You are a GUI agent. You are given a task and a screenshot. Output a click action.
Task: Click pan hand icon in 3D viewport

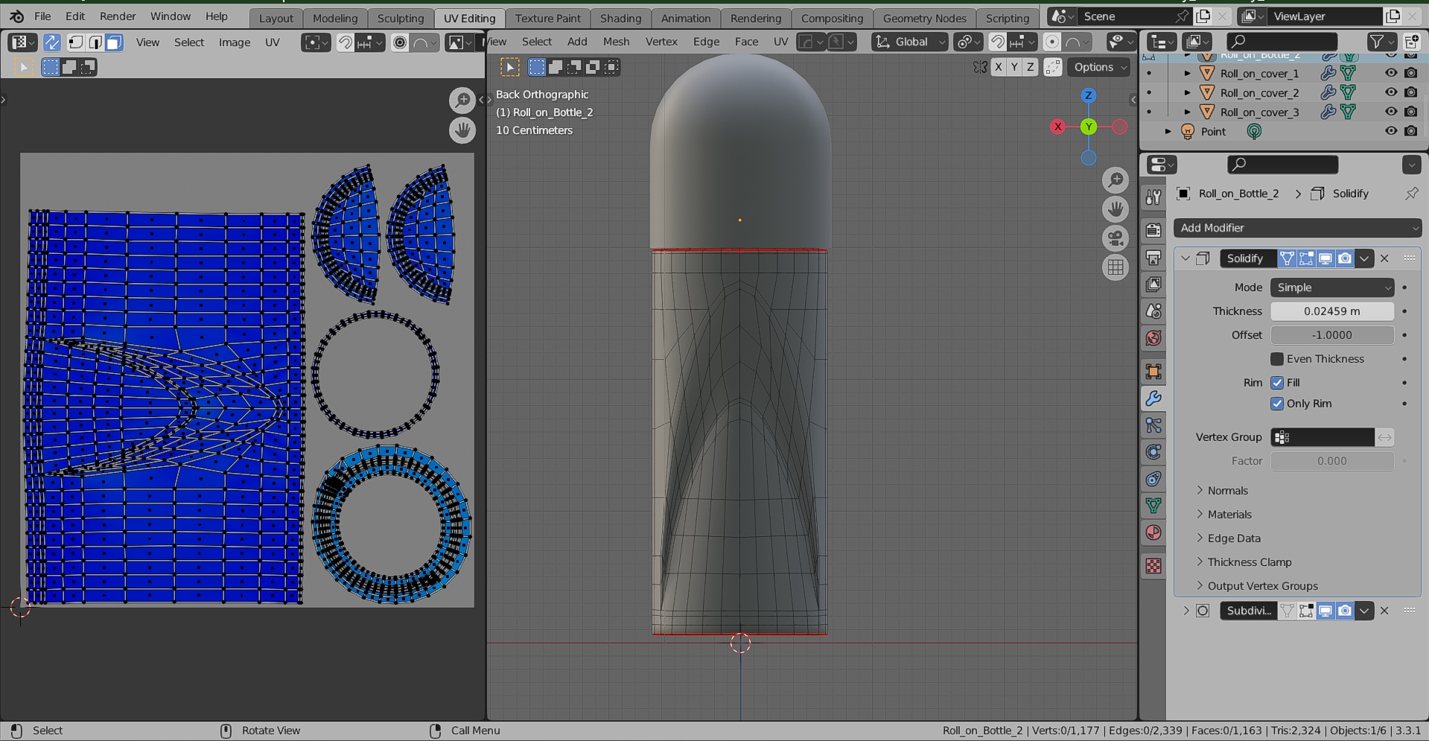coord(1115,209)
